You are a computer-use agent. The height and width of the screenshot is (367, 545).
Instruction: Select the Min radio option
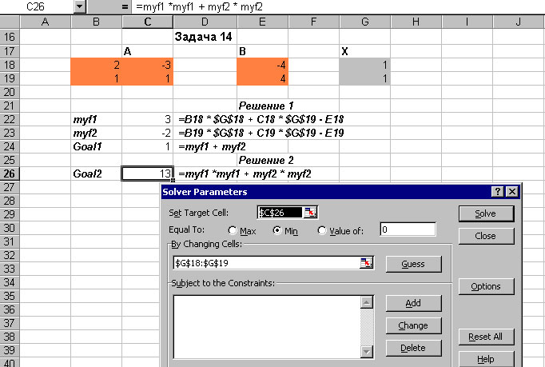[x=278, y=230]
